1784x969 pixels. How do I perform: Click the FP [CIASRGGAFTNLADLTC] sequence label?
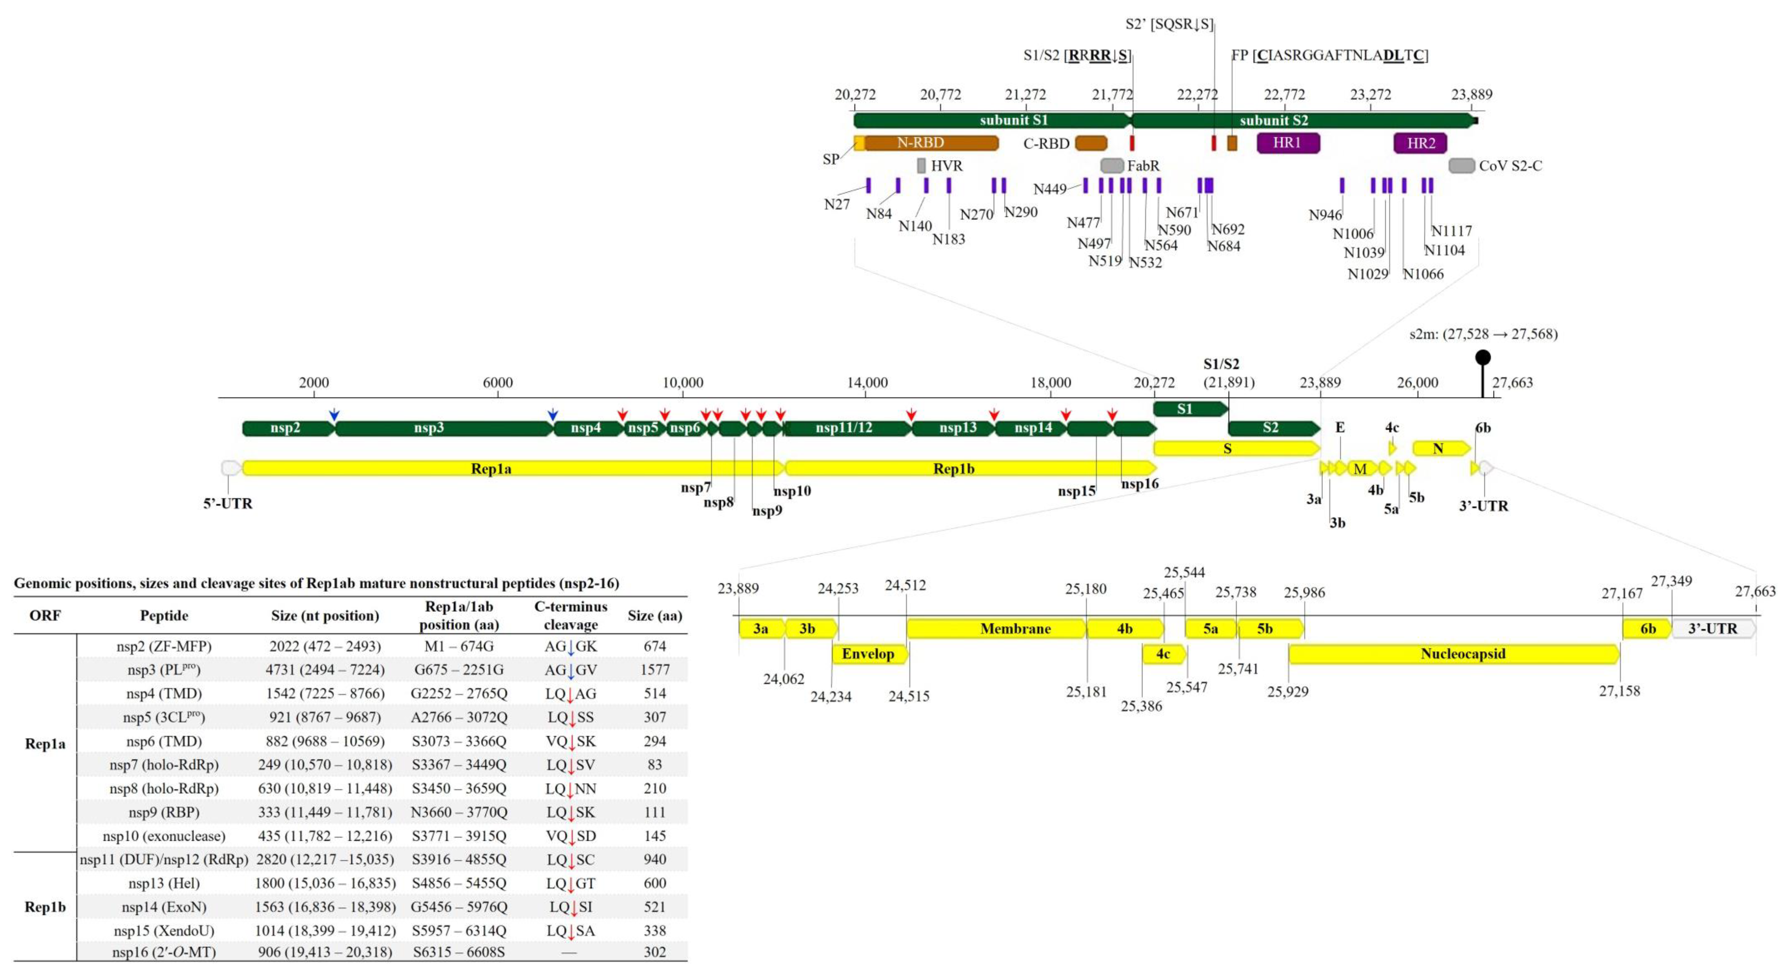(1330, 56)
